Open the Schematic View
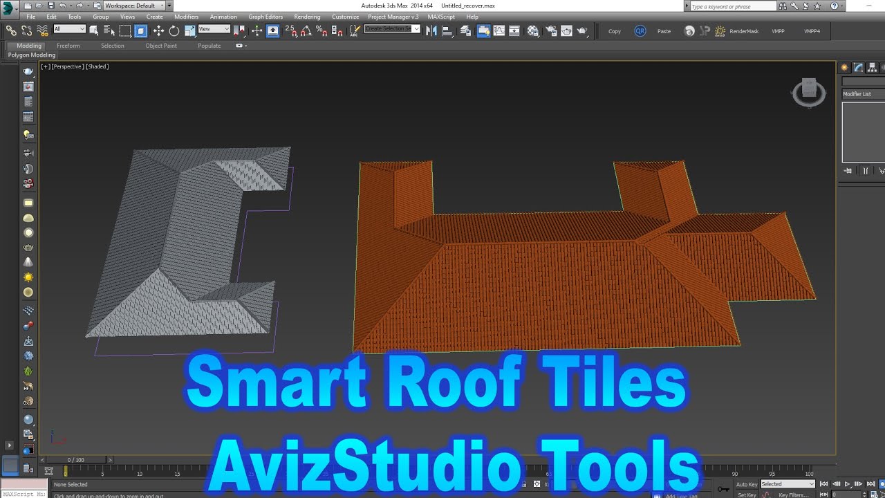 pyautogui.click(x=514, y=30)
